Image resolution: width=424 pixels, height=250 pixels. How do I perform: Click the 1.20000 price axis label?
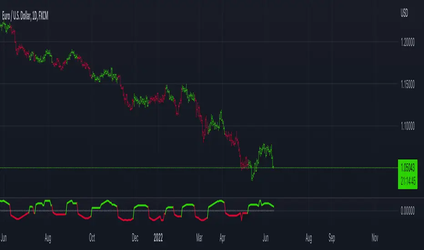(408, 42)
